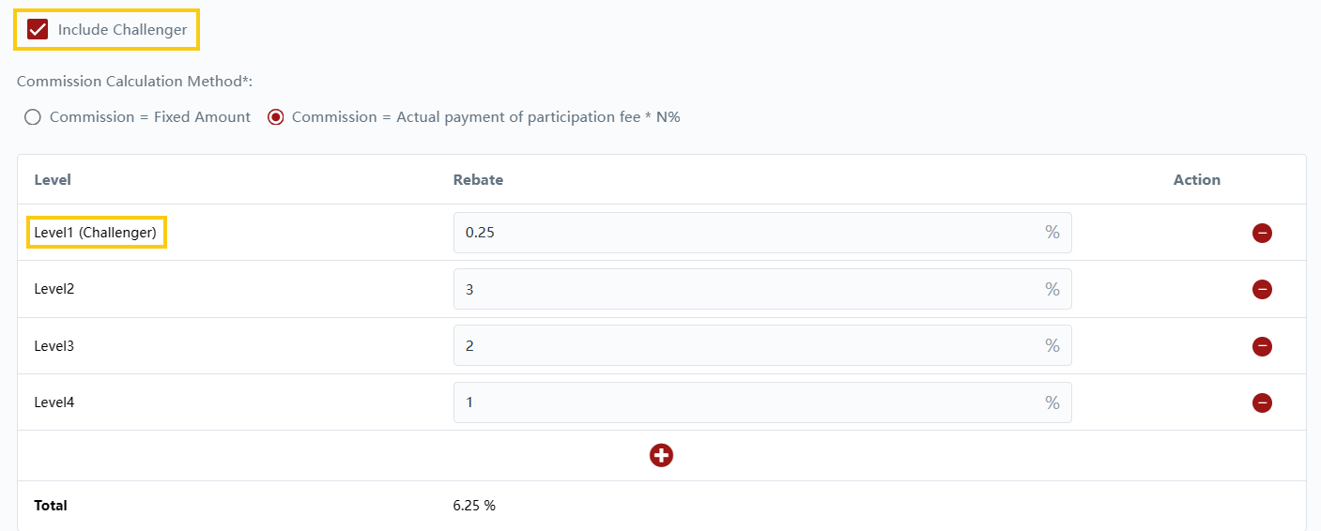Select the 6.25 % total value

pos(474,506)
